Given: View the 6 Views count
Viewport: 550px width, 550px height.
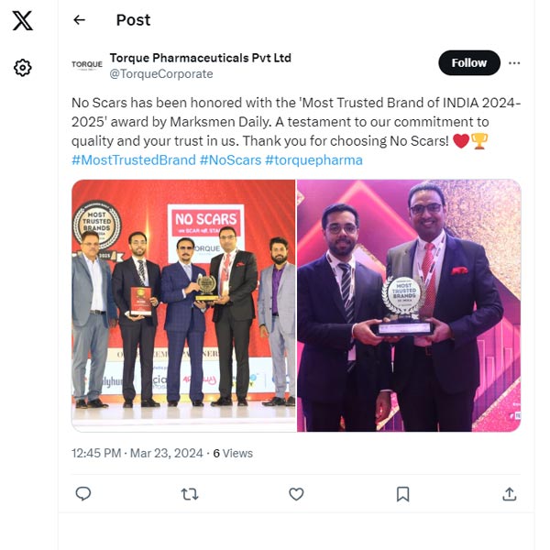Looking at the screenshot, I should click(233, 453).
